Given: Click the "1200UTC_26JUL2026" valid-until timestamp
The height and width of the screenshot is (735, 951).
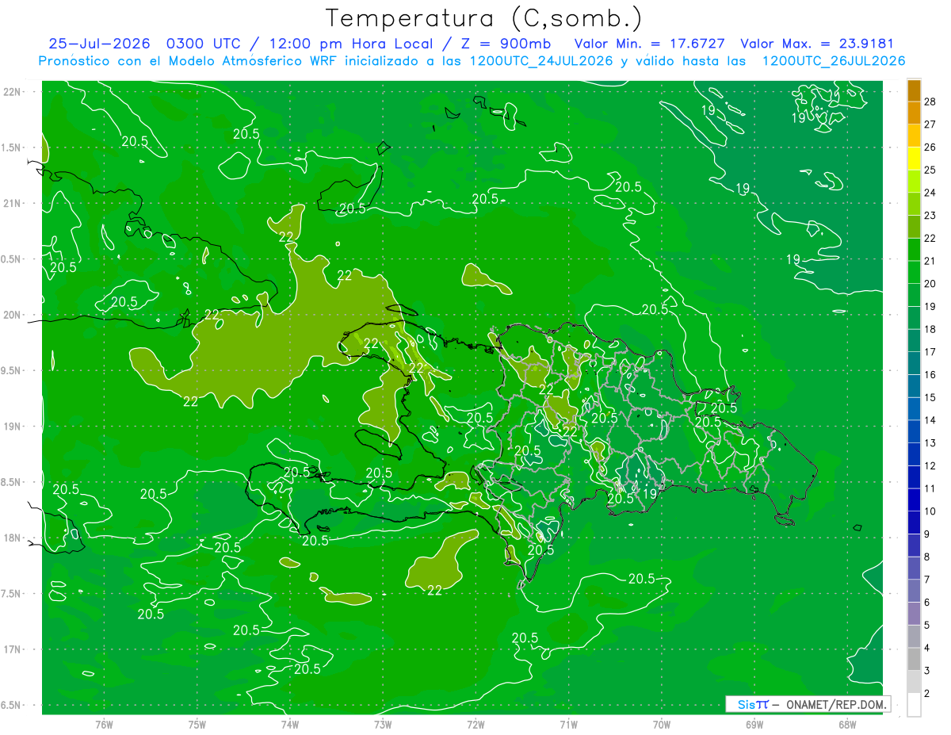Looking at the screenshot, I should click(834, 61).
